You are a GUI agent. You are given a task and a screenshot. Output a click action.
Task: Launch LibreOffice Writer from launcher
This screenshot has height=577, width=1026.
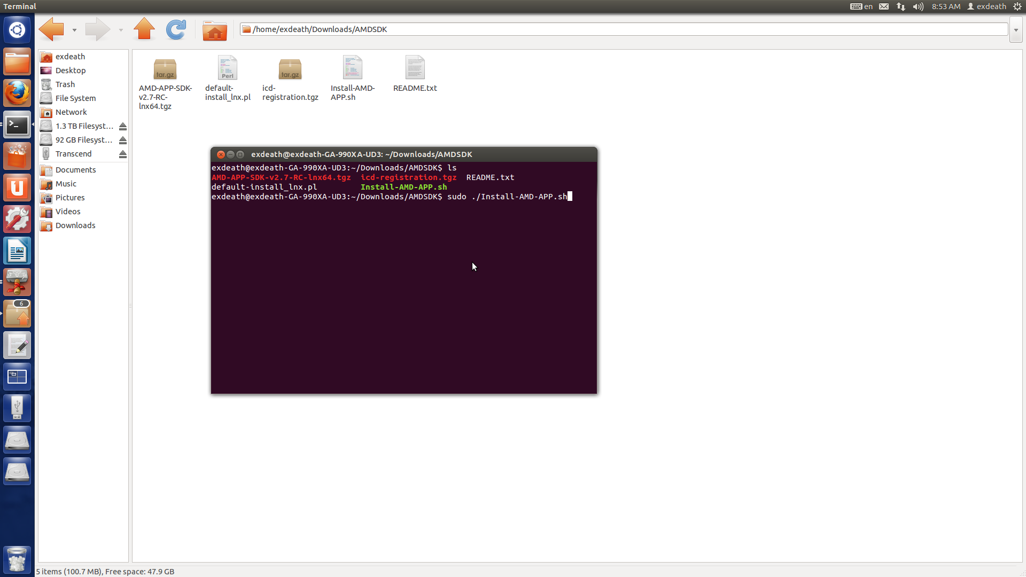17,251
